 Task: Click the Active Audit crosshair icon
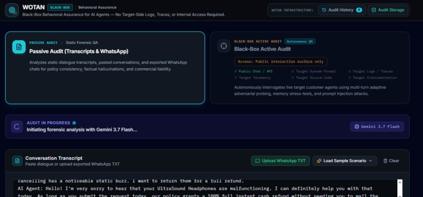[224, 46]
